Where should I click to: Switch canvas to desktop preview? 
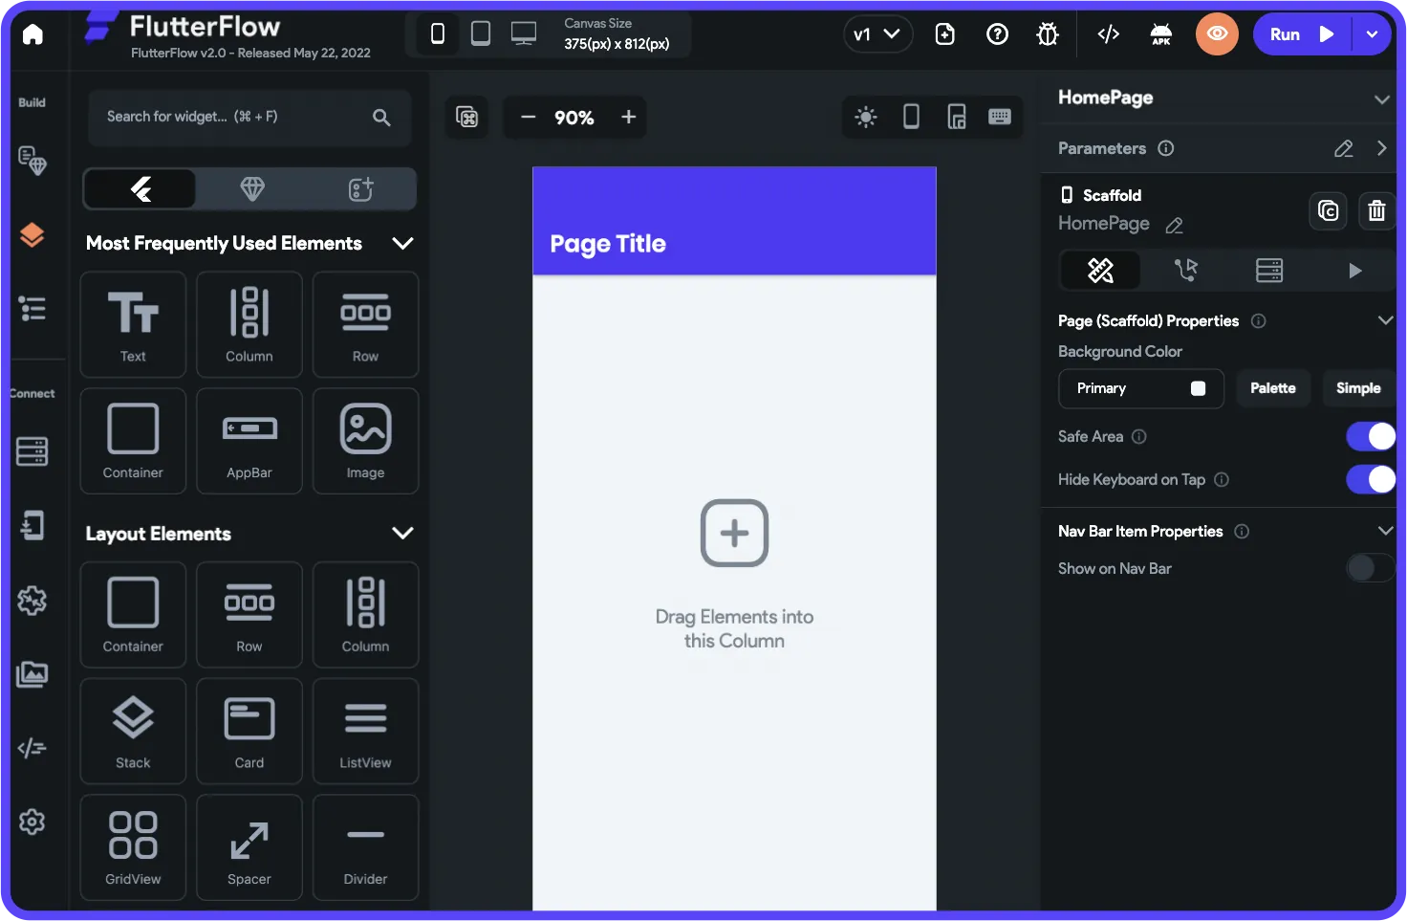(523, 33)
